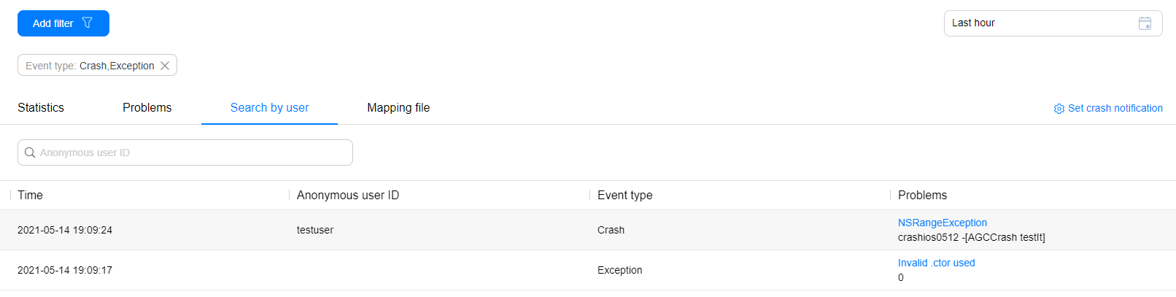Open the NSRangeException problem link
Image resolution: width=1176 pixels, height=297 pixels.
(x=942, y=223)
